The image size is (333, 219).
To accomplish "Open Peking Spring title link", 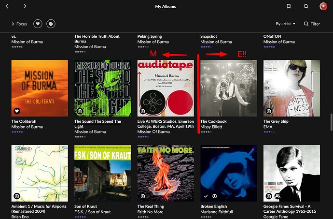I will (x=150, y=36).
